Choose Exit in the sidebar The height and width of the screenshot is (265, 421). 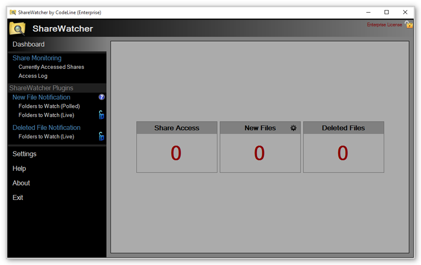(18, 197)
